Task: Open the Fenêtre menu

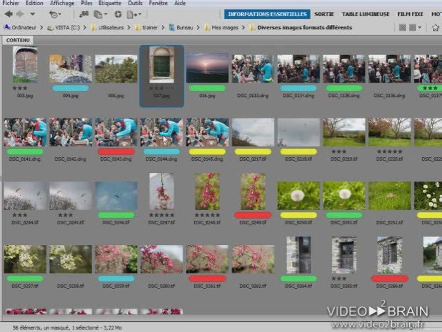Action: tap(158, 3)
